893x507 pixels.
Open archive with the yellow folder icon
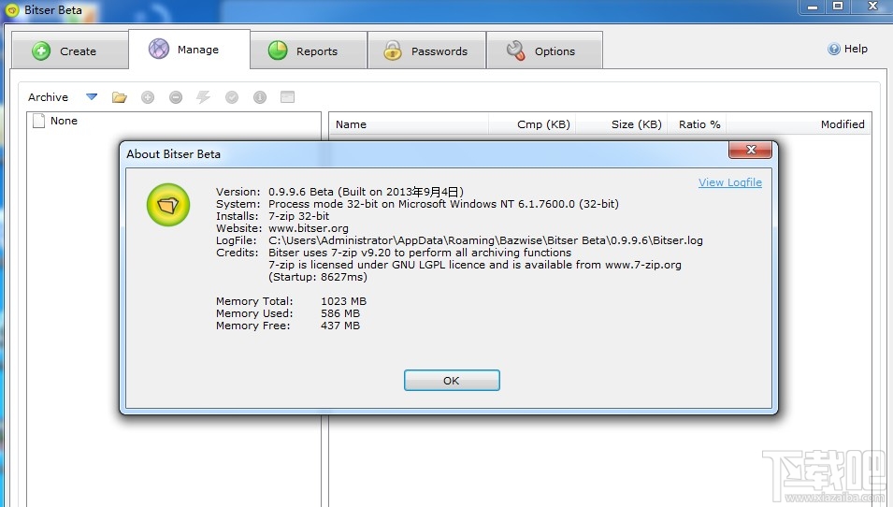coord(119,97)
